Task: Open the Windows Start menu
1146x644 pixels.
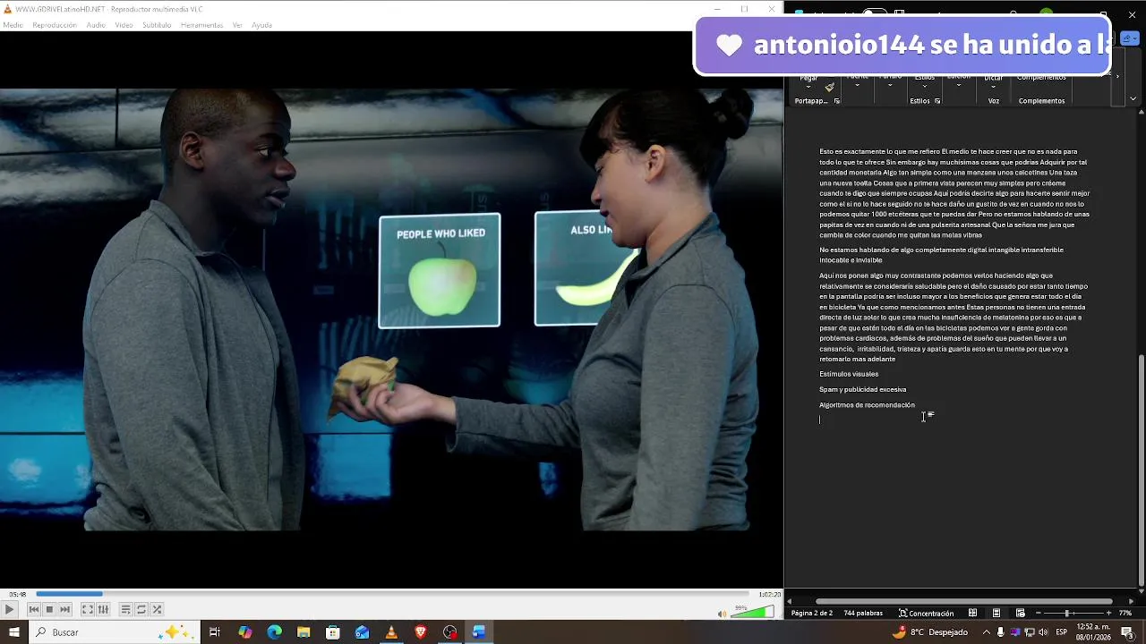Action: 13,632
